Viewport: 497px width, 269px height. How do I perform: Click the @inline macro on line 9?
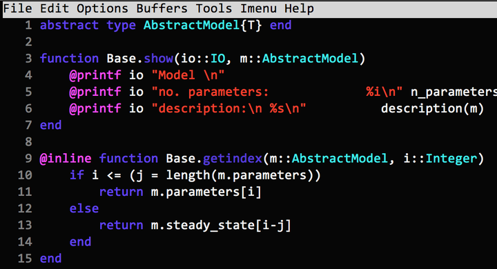[x=66, y=159]
